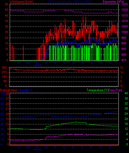Click the 'Temperature (°C)' axis title
The height and width of the screenshot is (153, 129).
(x=97, y=90)
